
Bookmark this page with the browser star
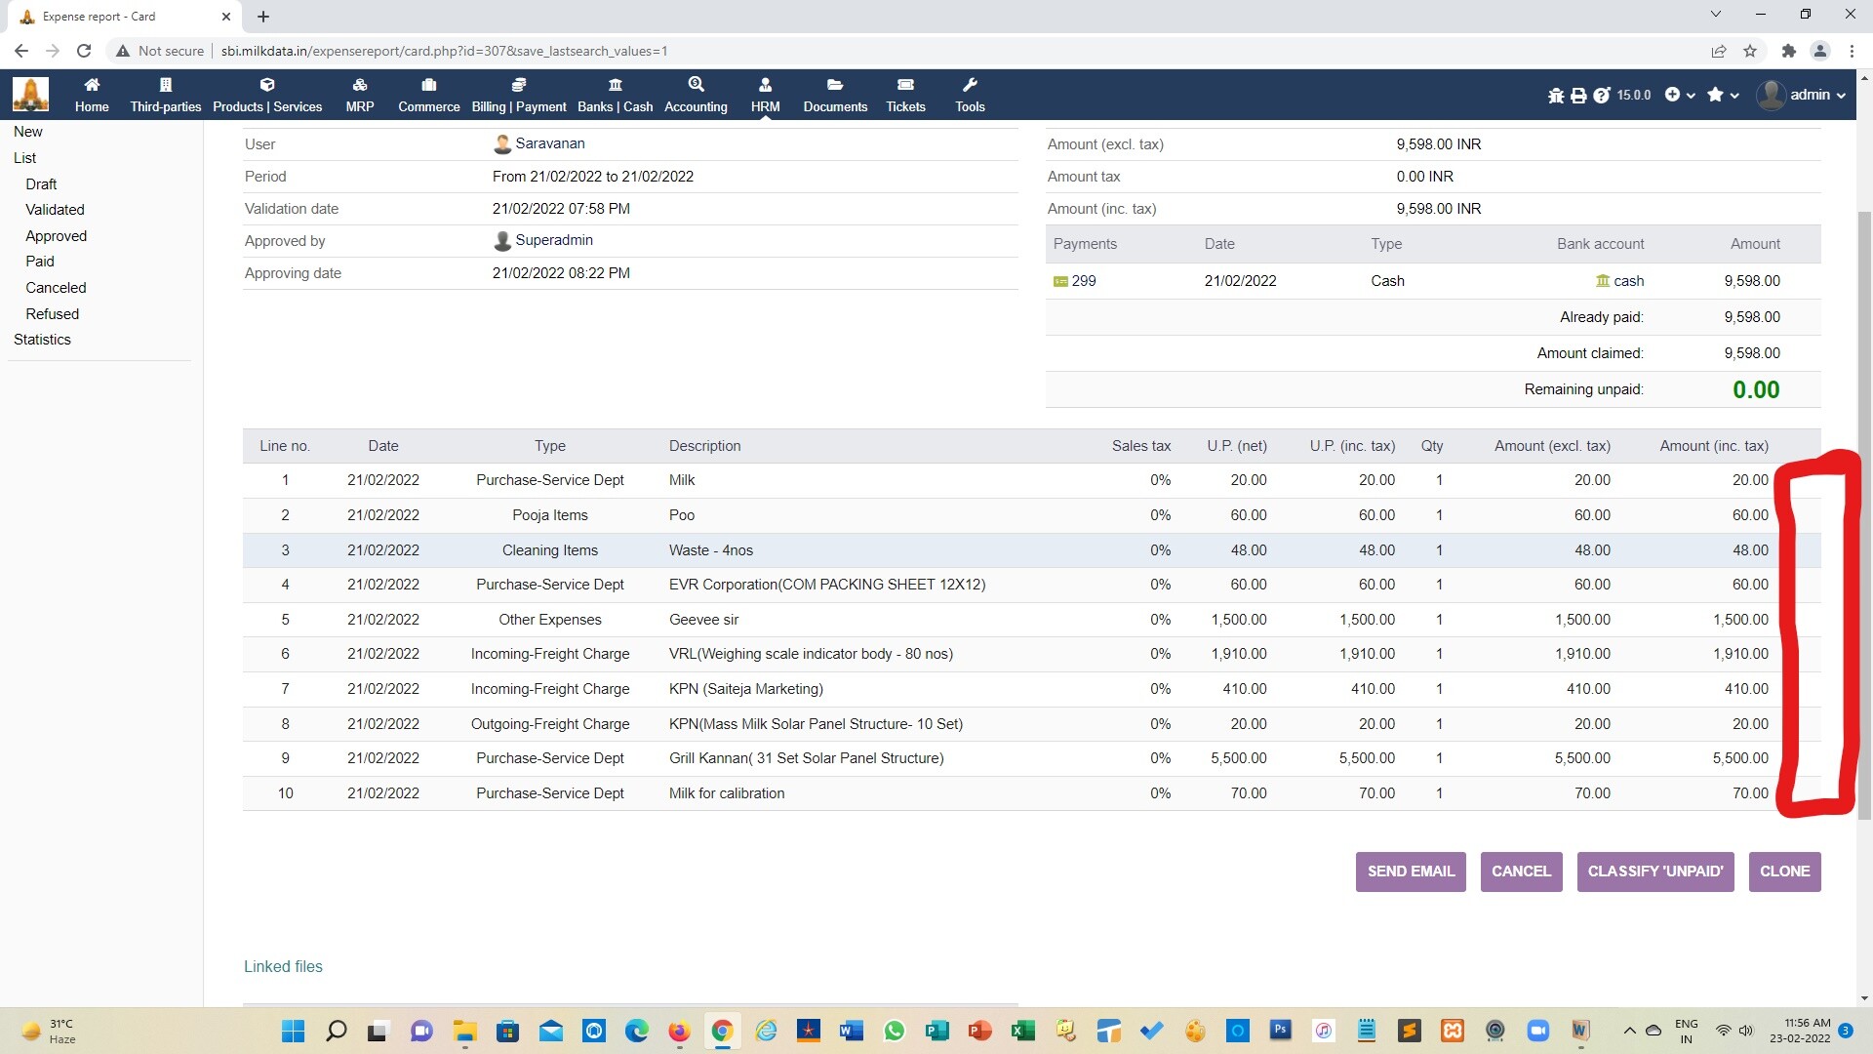[x=1750, y=51]
